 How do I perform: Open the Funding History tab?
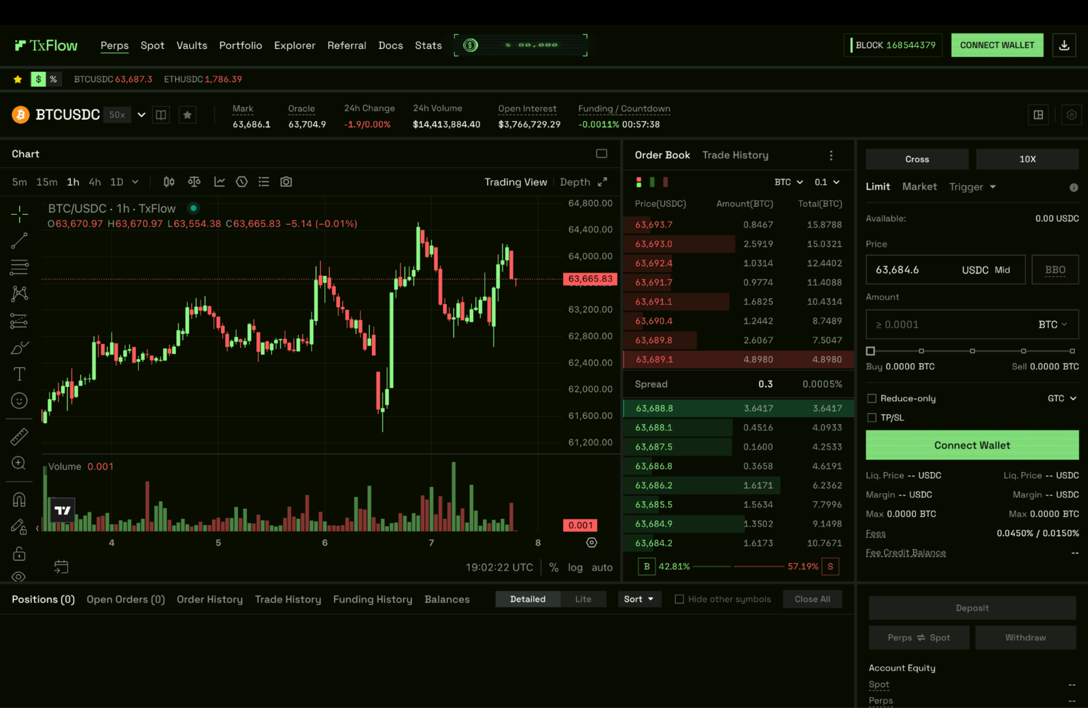click(373, 599)
